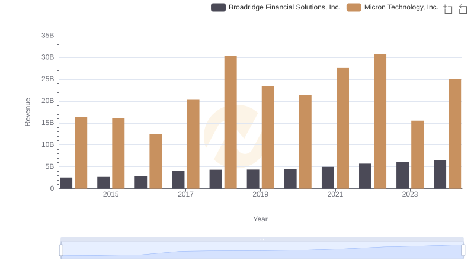Select Micron bar for 2016
Screen dimensions: 474x273
click(x=156, y=162)
